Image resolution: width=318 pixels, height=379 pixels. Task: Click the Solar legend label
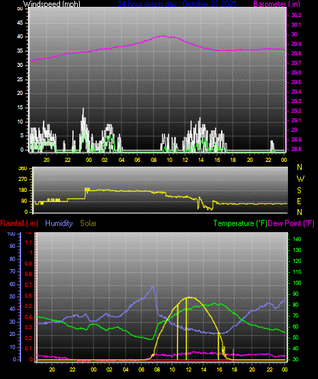coord(88,223)
